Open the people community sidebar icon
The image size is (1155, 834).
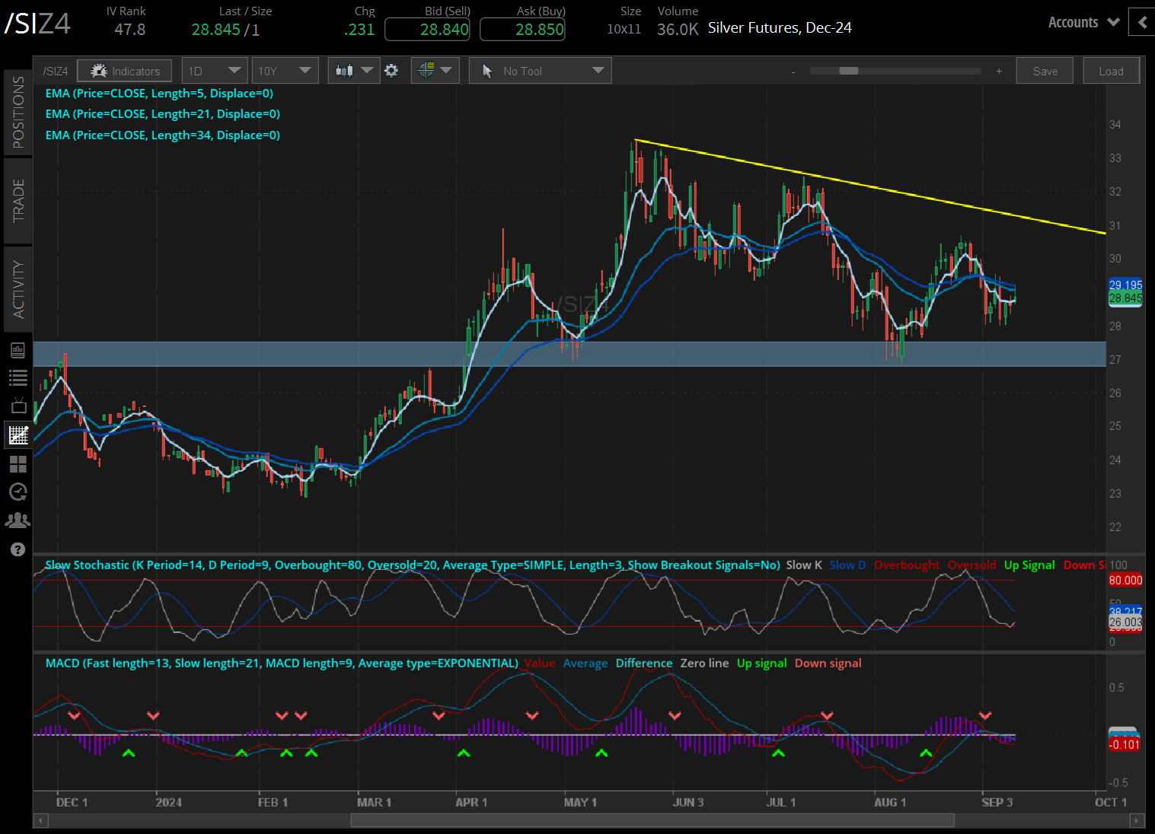tap(18, 520)
